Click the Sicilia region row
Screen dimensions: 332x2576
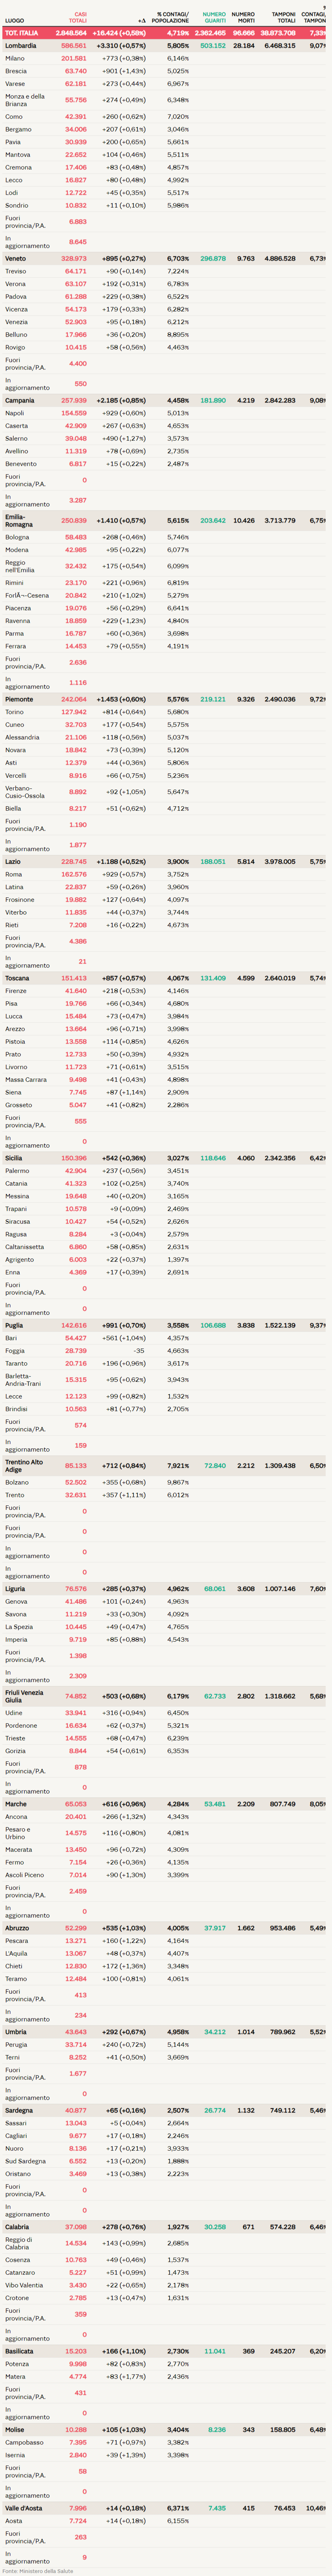tap(166, 1159)
